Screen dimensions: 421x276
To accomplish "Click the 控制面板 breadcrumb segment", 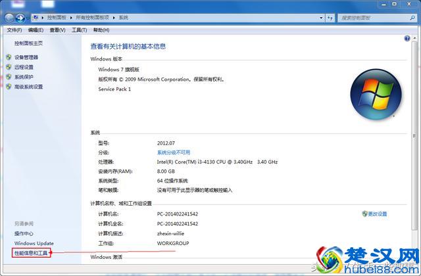I will 57,18.
